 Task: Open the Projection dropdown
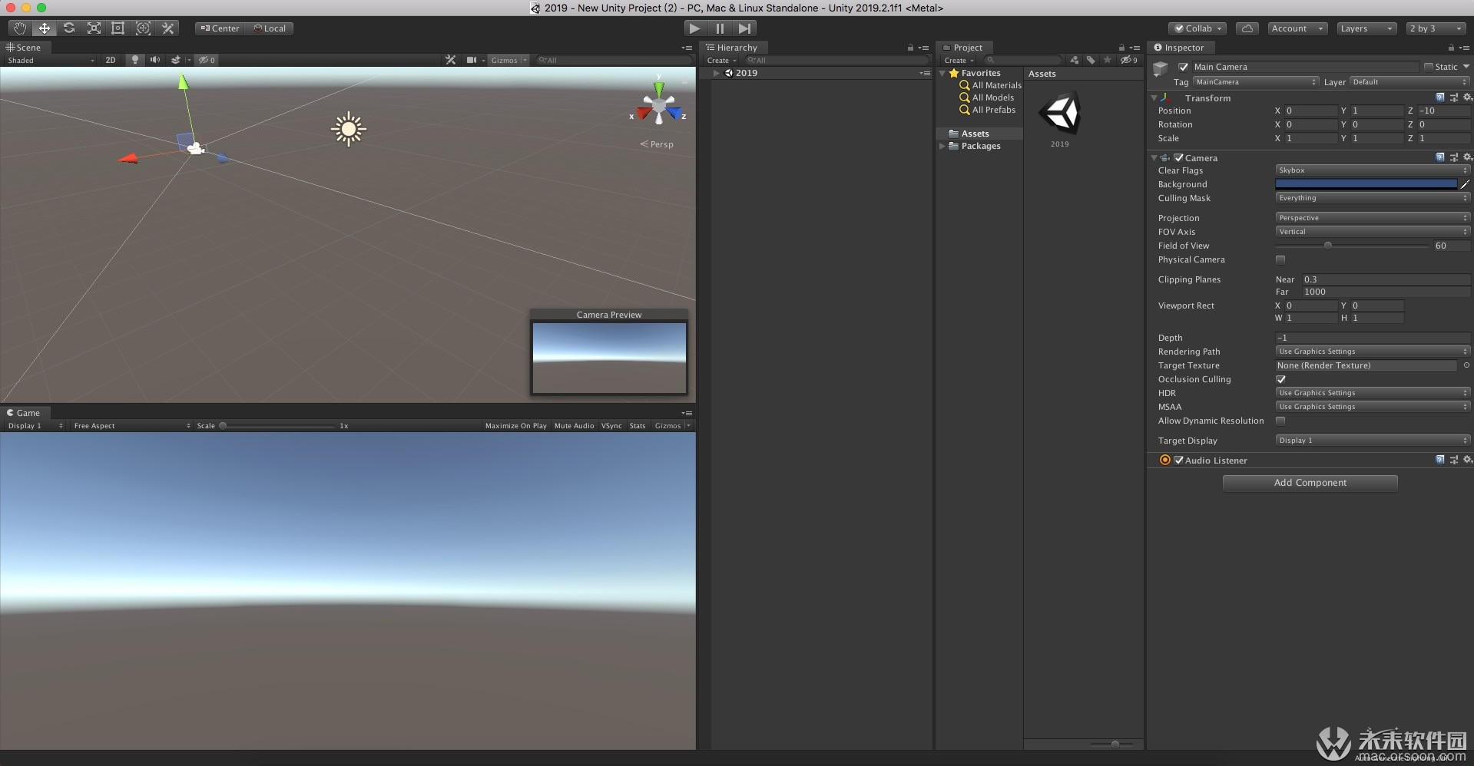[1372, 218]
